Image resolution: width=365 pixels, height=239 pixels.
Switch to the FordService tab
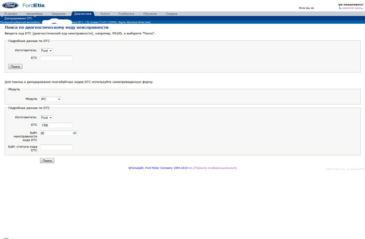click(x=126, y=14)
